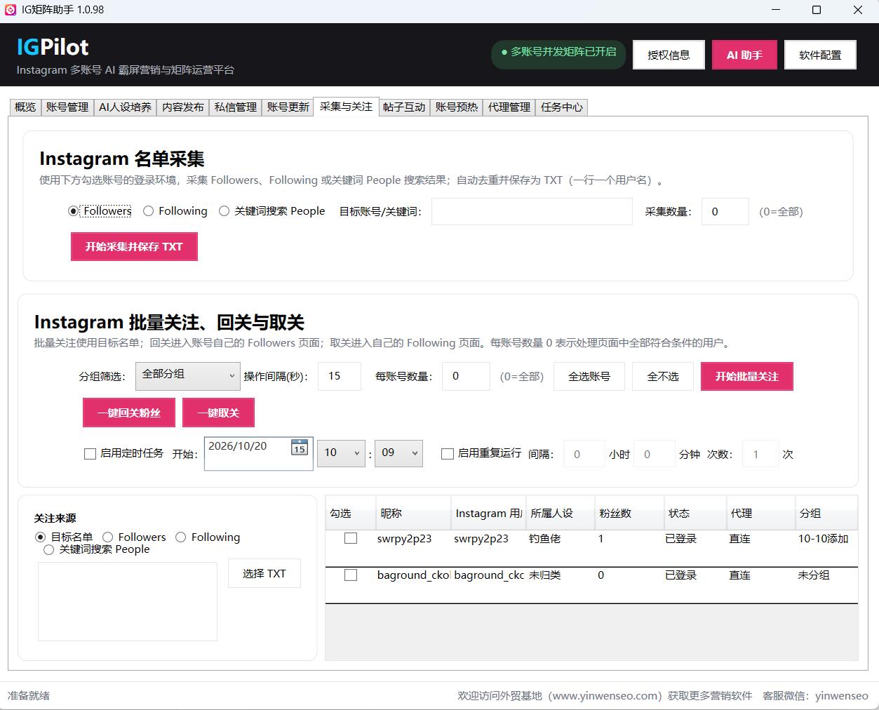Image resolution: width=879 pixels, height=710 pixels.
Task: Switch to the 概览 tab
Action: (25, 107)
